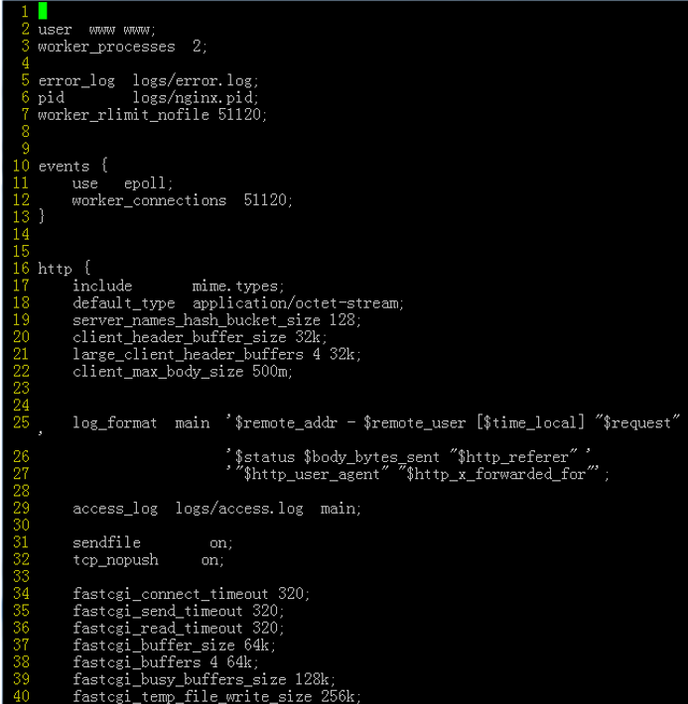Screen dimensions: 688x704
Task: Click line number 38 in gutter
Action: (x=21, y=661)
